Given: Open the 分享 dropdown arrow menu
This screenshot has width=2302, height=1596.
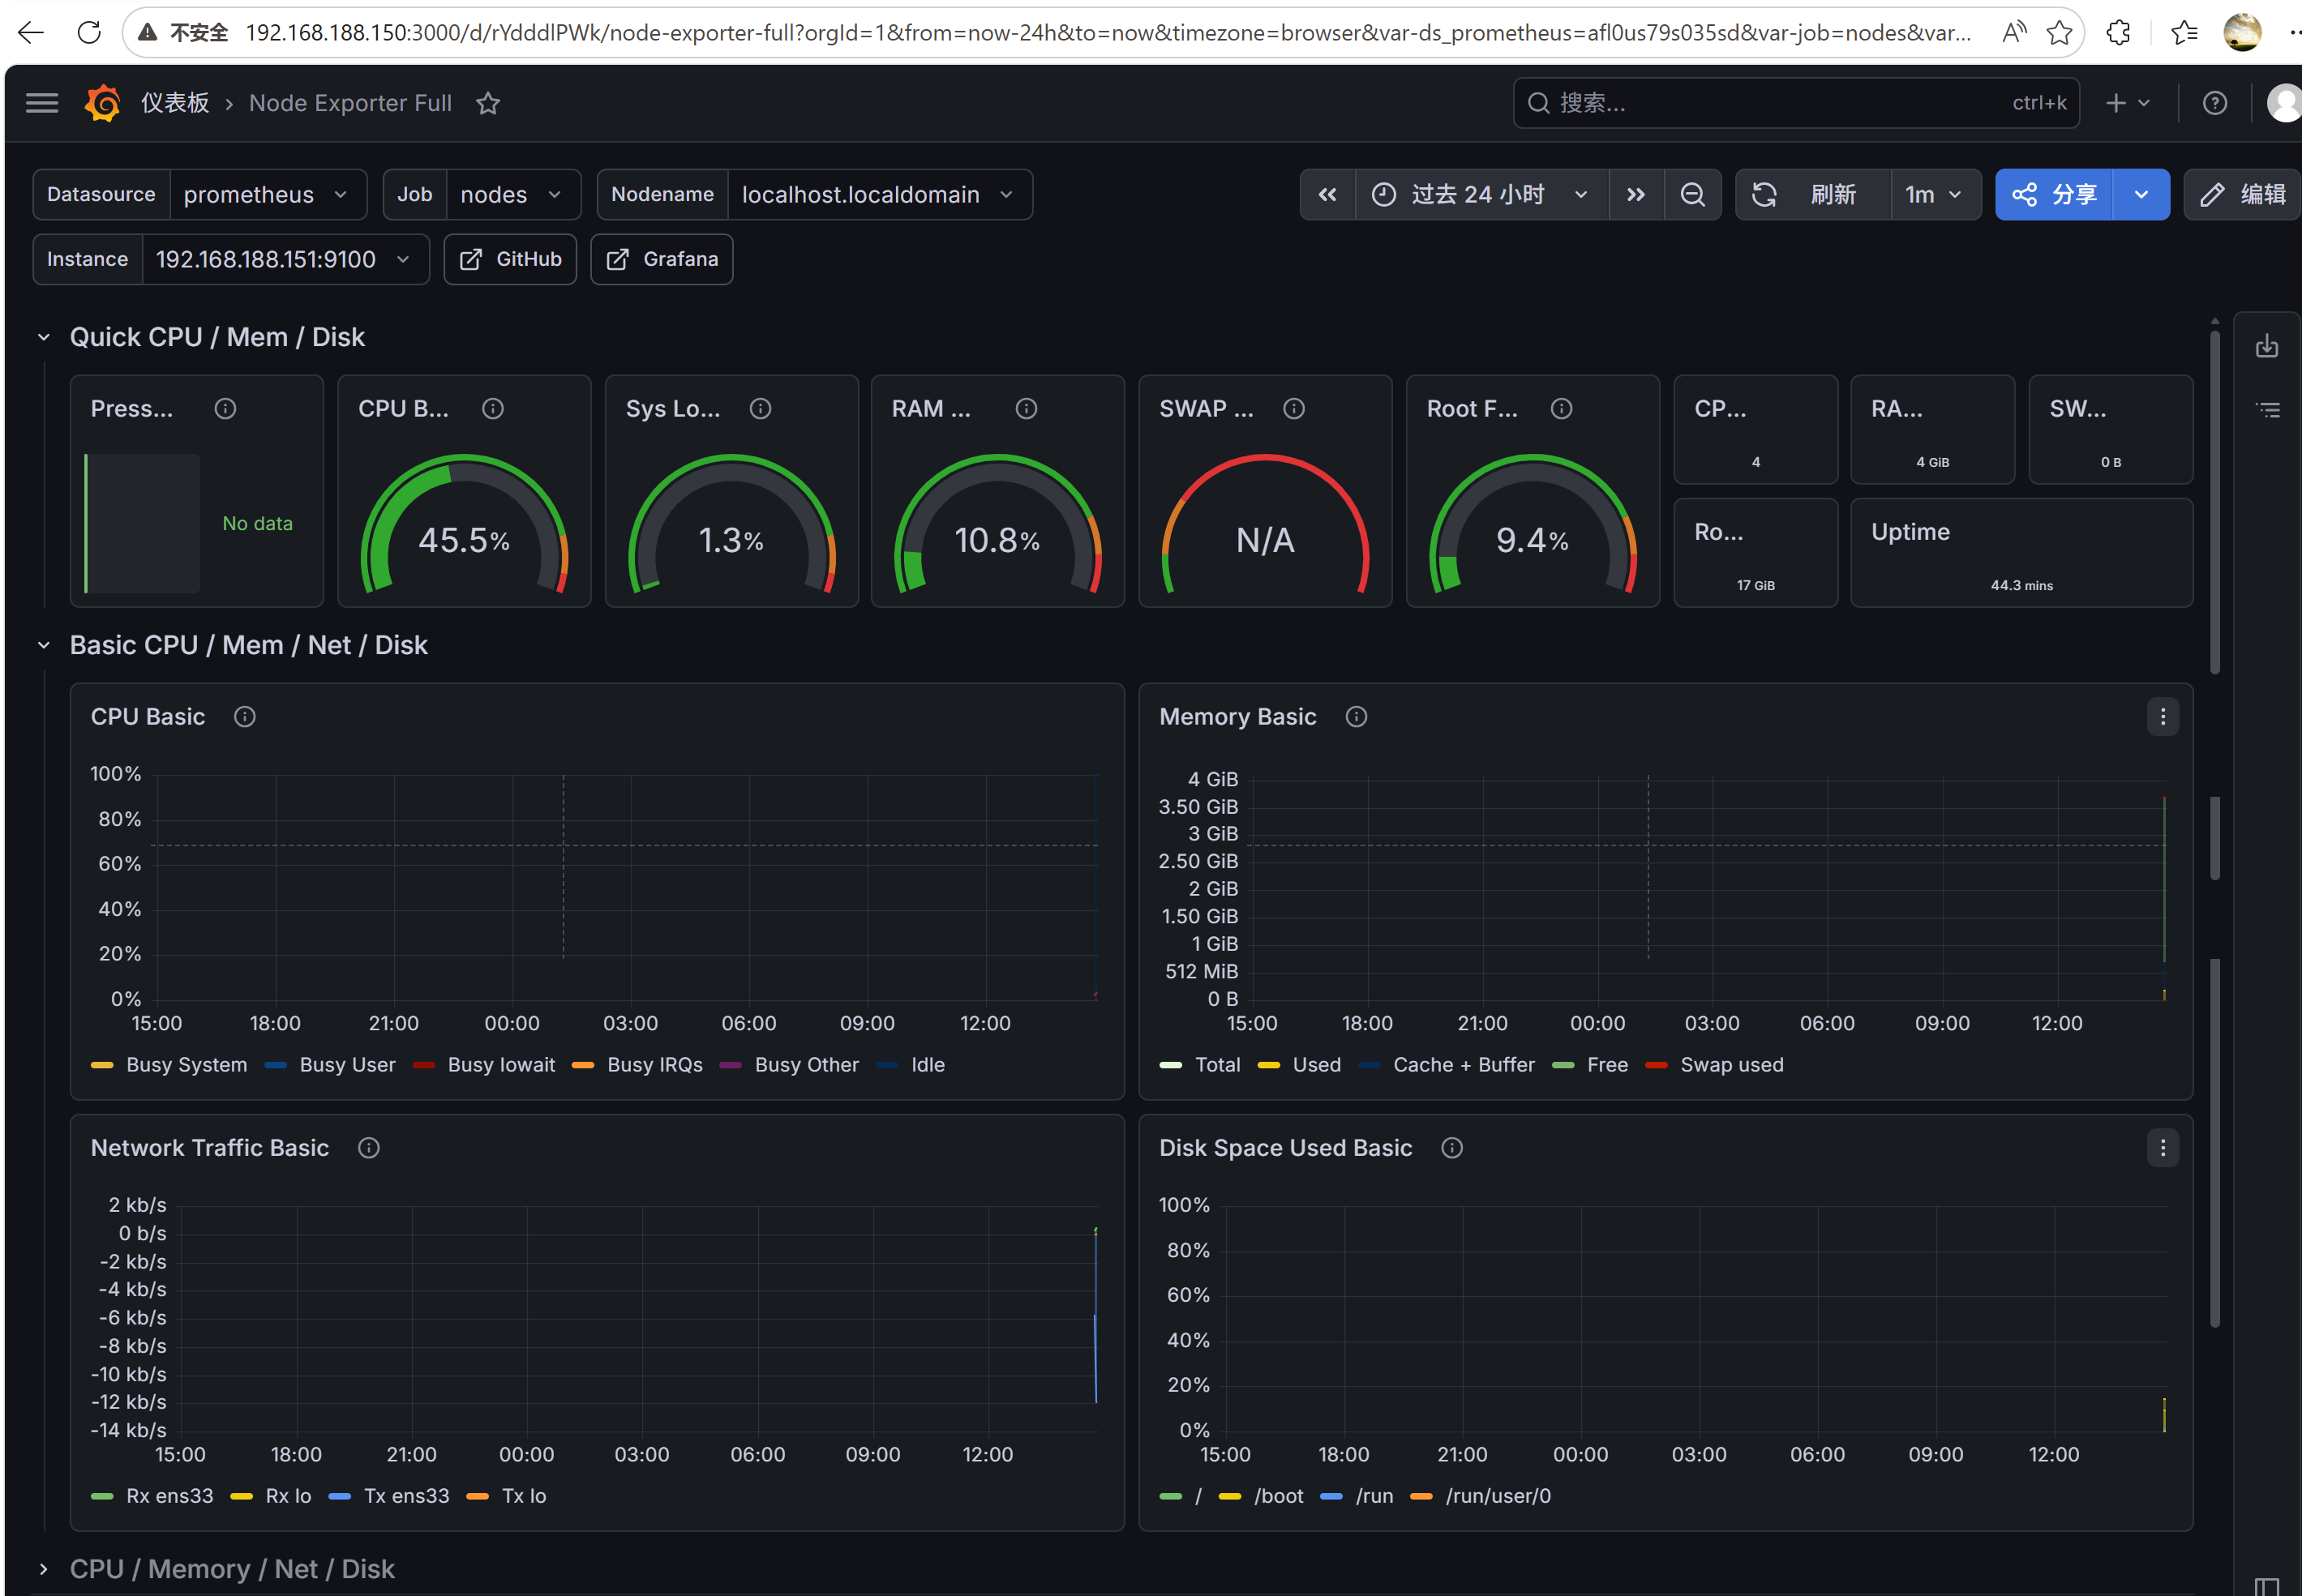Looking at the screenshot, I should (x=2141, y=194).
